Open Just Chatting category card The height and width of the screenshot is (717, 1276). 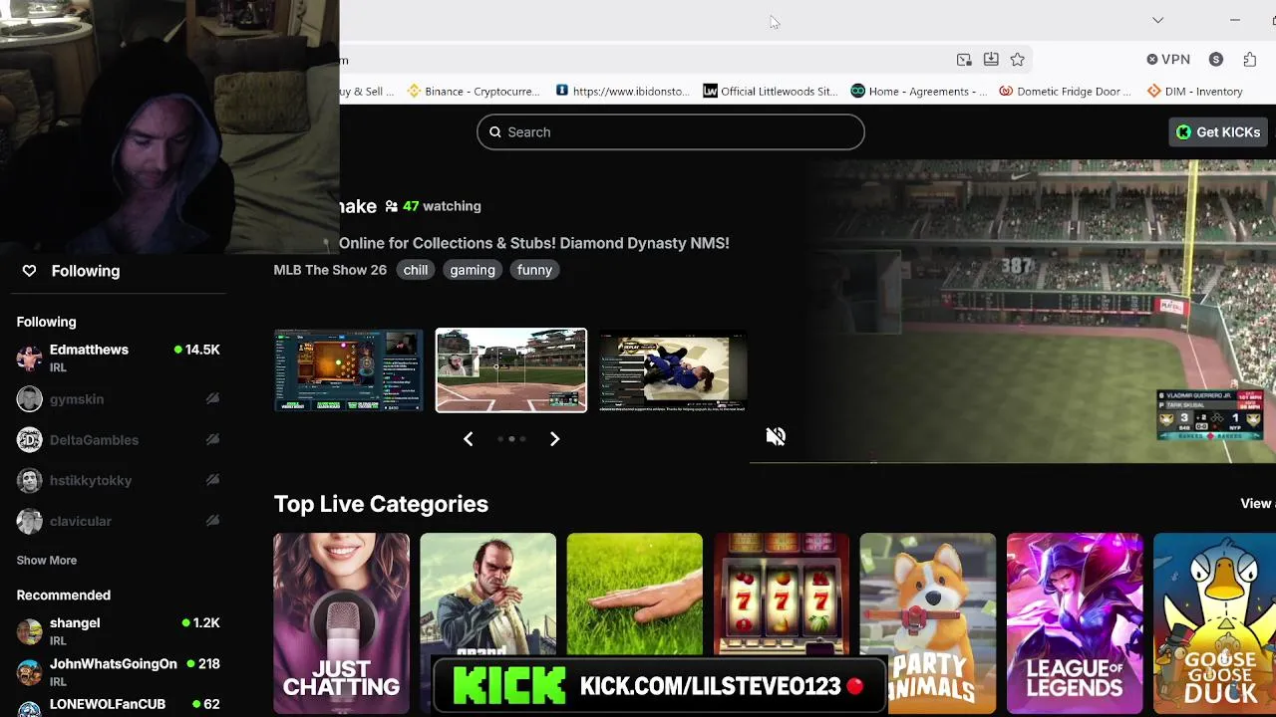[342, 623]
